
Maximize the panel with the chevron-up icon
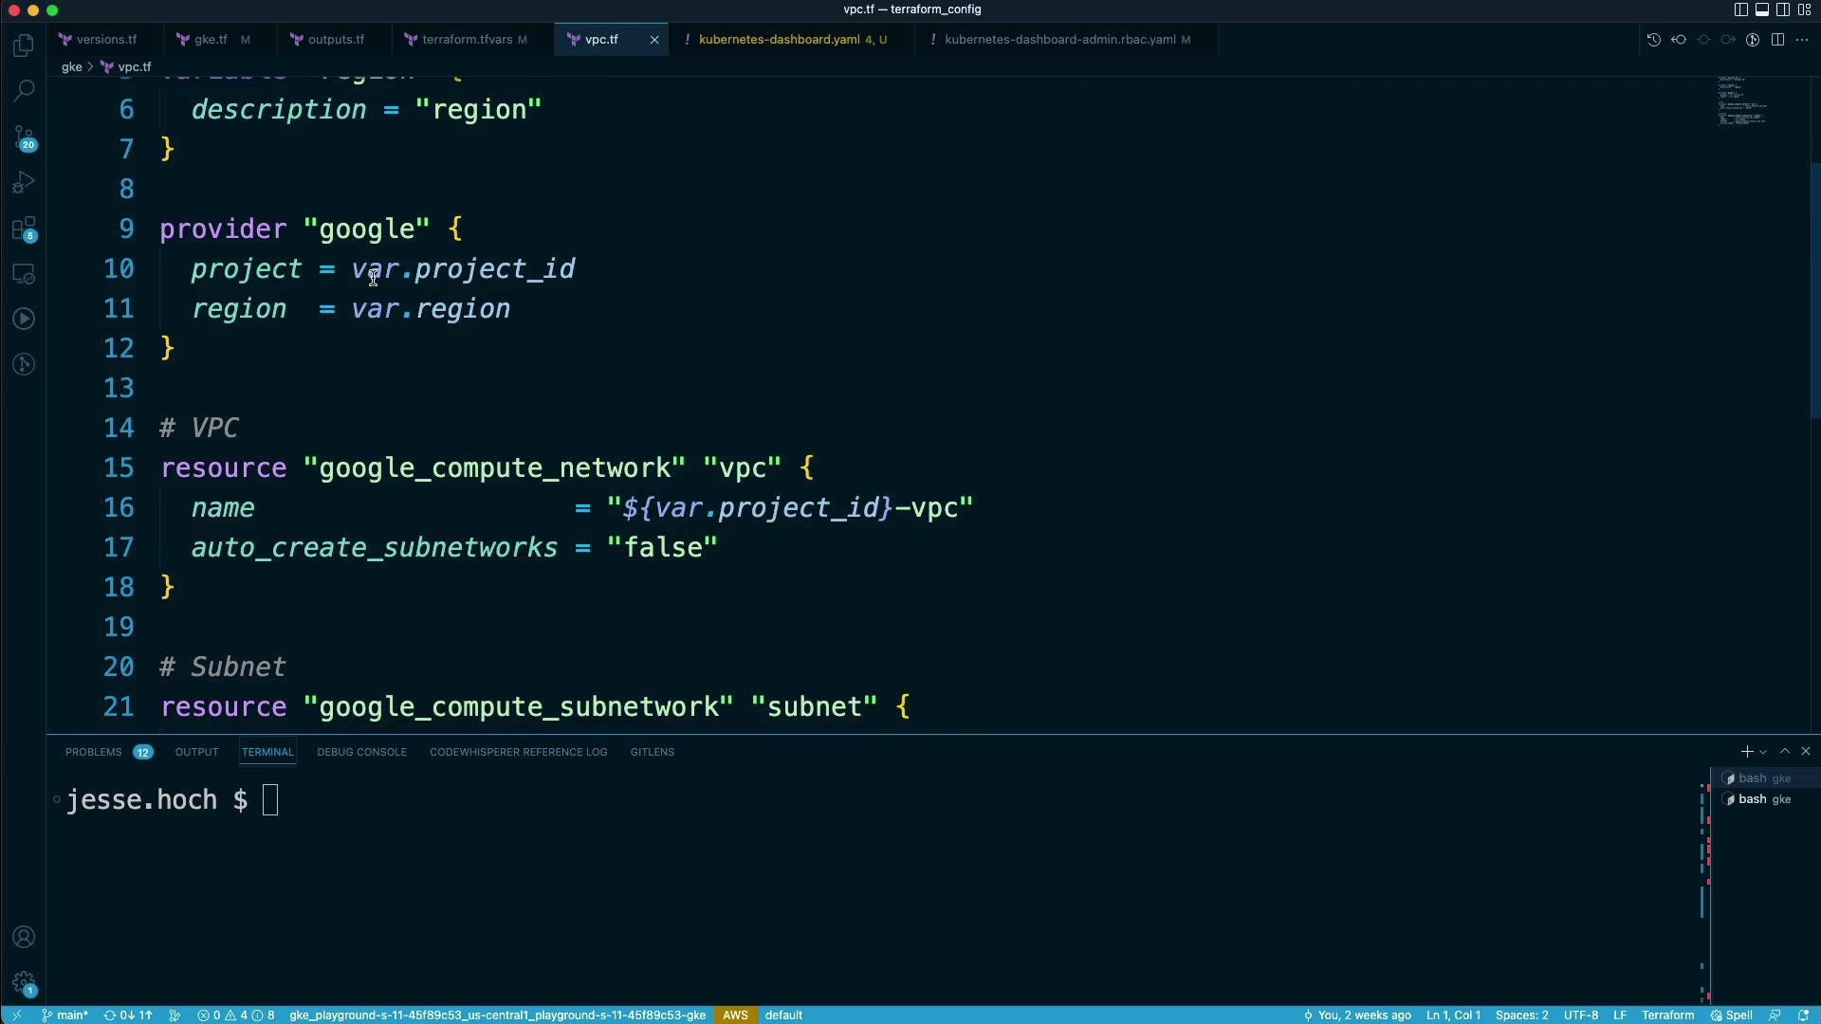1785,751
